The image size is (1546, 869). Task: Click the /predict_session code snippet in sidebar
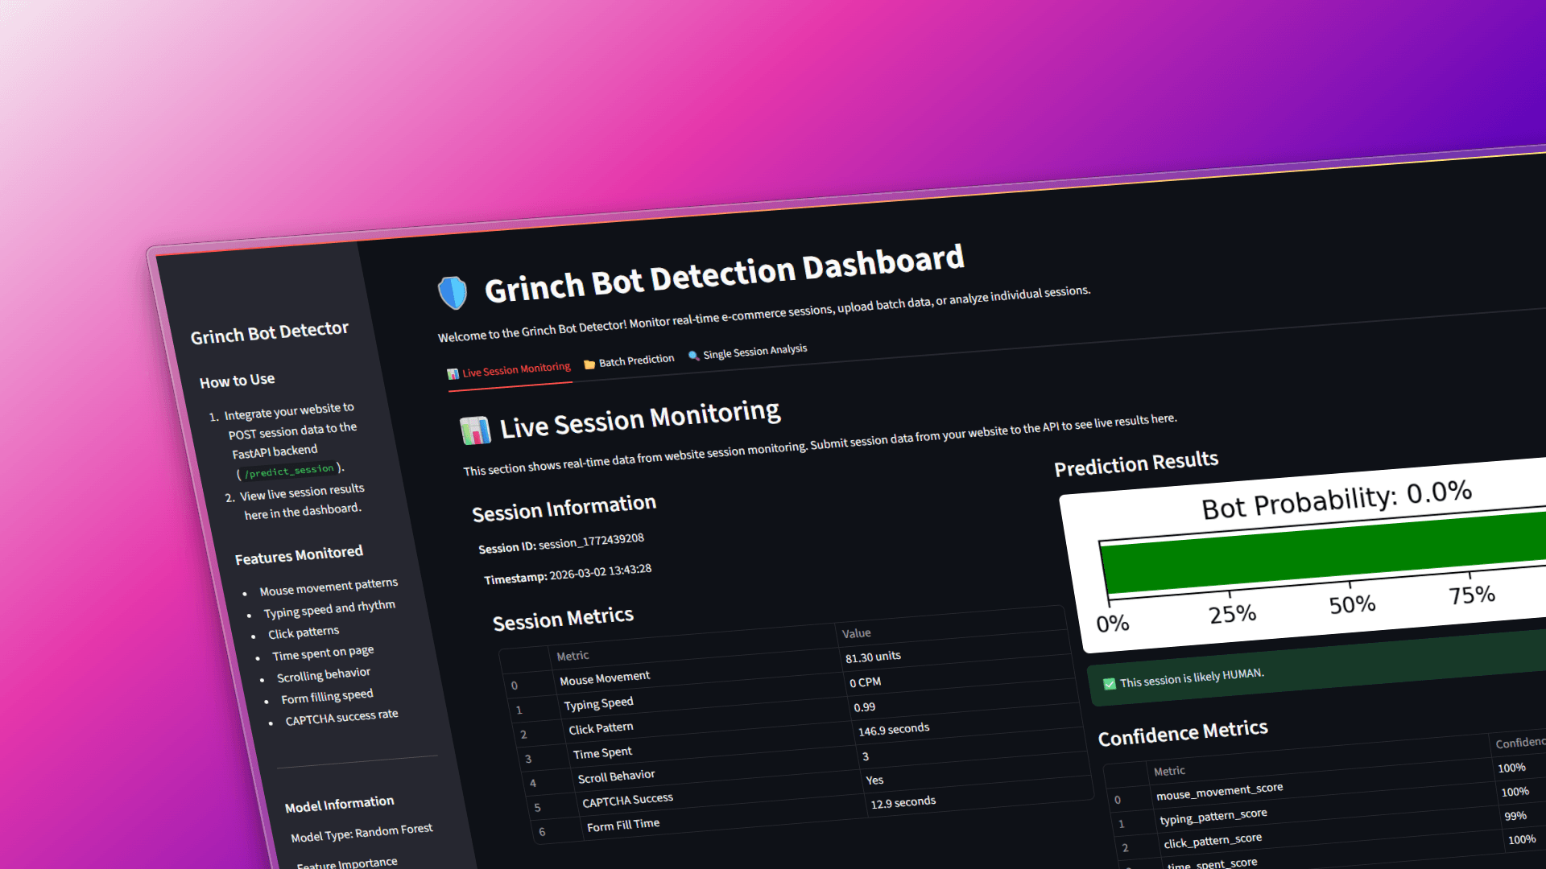pyautogui.click(x=288, y=472)
